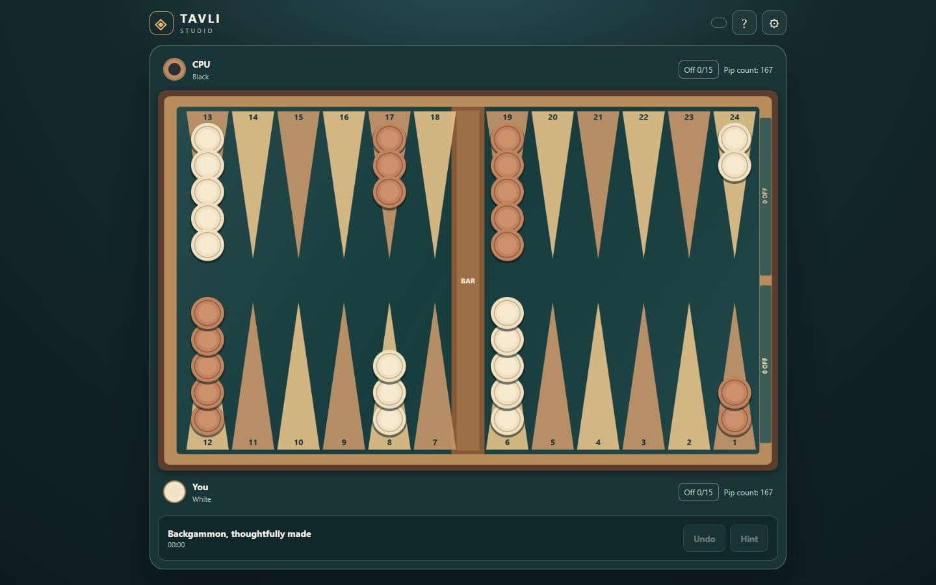Choose empty point 4 on the board
Image resolution: width=936 pixels, height=585 pixels.
point(598,377)
